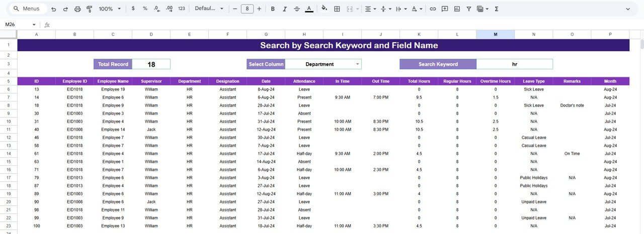Increase font size with plus
The image size is (644, 234).
259,9
